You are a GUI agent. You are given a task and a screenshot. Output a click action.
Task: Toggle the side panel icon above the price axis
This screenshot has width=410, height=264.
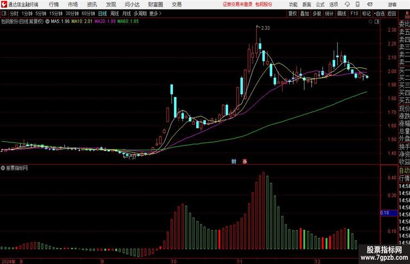click(x=377, y=22)
